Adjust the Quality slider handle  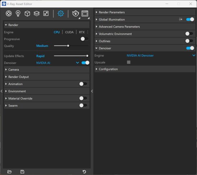(68, 46)
